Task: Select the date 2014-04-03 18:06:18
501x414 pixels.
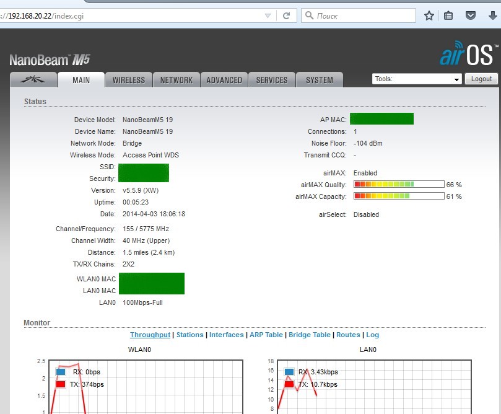Action: pyautogui.click(x=154, y=214)
